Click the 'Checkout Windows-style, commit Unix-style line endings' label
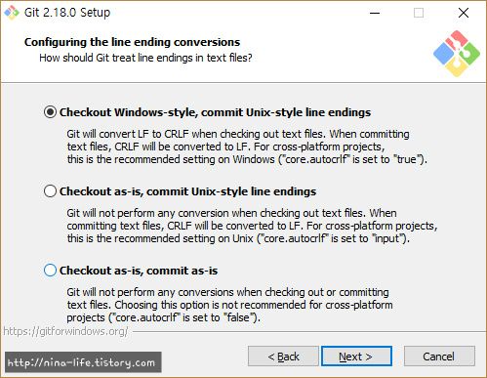Viewport: 487px width, 378px height. pyautogui.click(x=215, y=112)
